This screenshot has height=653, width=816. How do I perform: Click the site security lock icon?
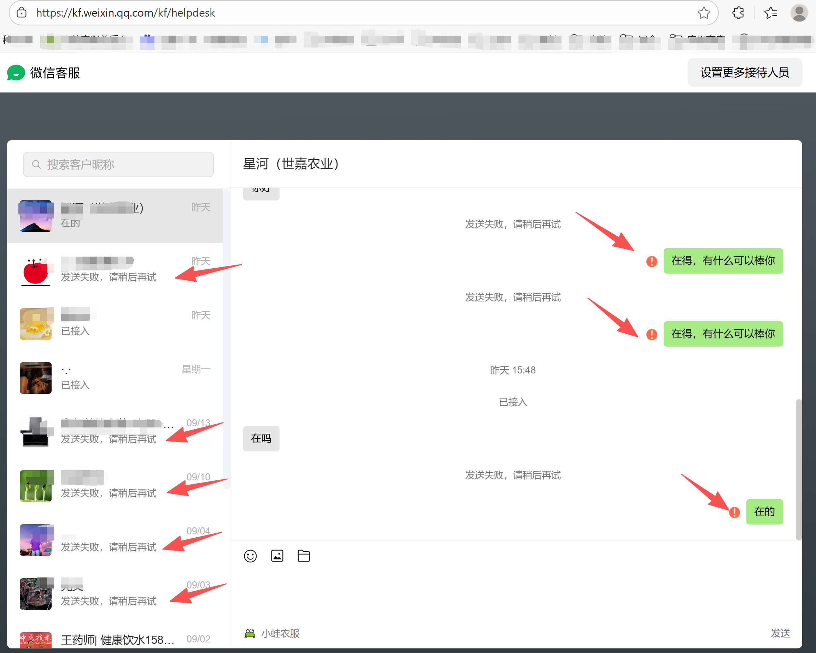coord(22,13)
